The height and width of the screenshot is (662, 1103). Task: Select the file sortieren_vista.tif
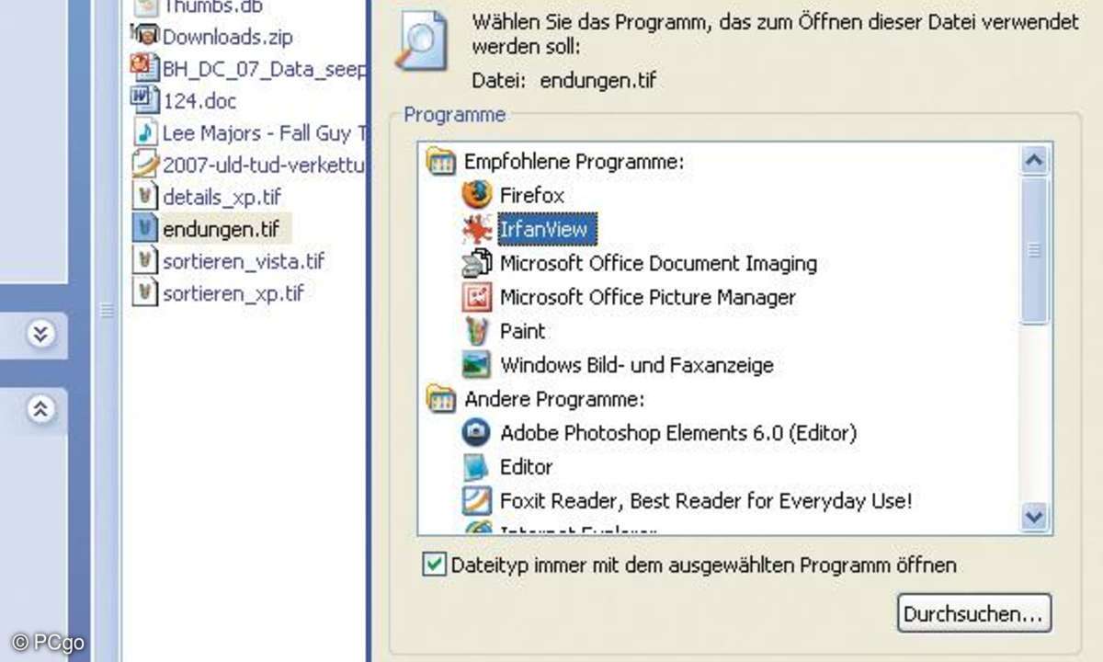[x=244, y=261]
